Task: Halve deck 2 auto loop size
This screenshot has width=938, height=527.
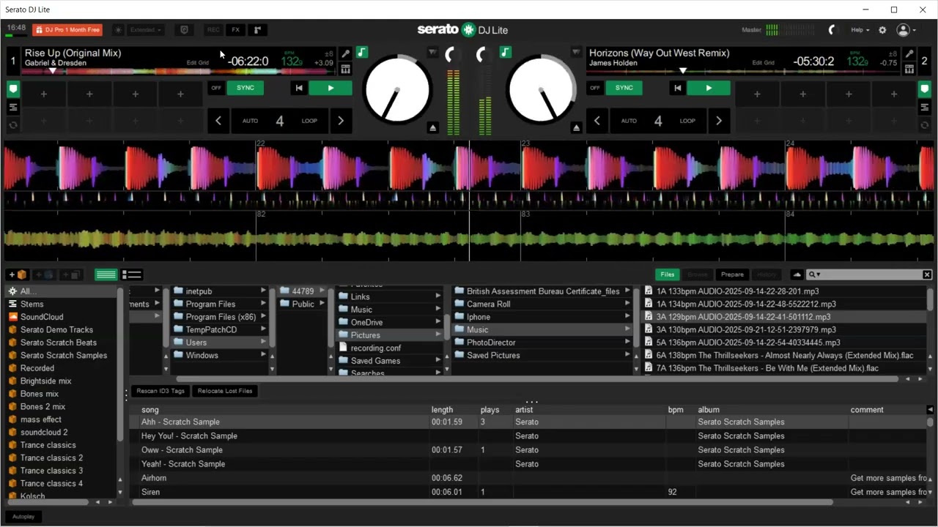Action: (597, 121)
